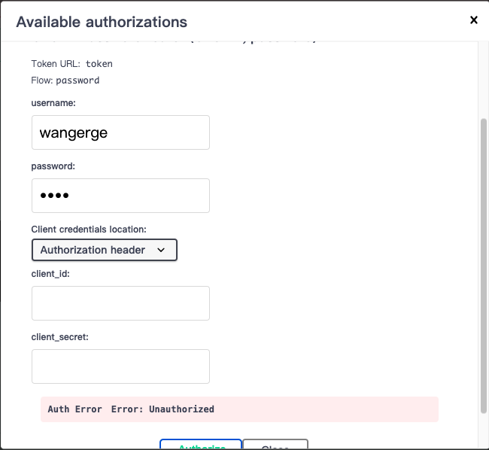Click the dialog's vertical scrollbar thumb
Viewport: 489px width, 450px height.
484,266
